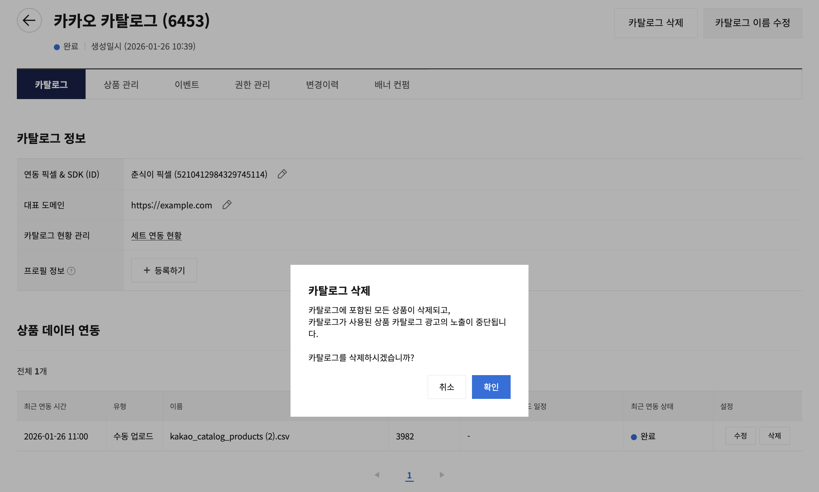This screenshot has width=819, height=492.
Task: Open the 프로필 정보 help tooltip icon
Action: [71, 271]
